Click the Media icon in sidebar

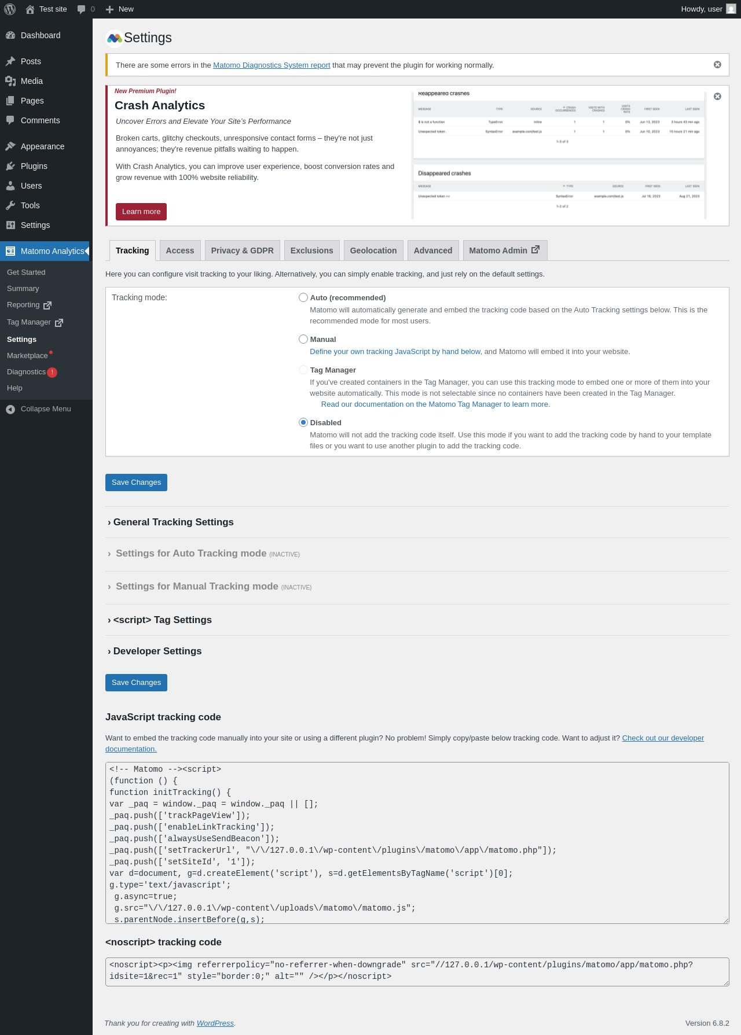pos(10,81)
